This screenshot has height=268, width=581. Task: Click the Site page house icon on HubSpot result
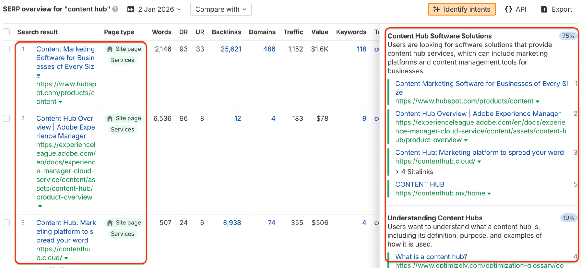click(x=110, y=49)
